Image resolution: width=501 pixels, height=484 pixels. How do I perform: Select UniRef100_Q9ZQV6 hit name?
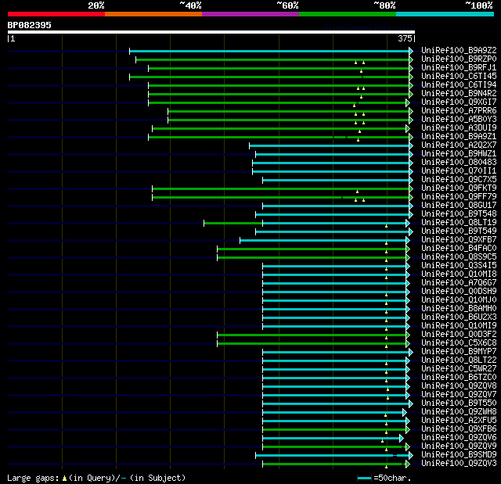[x=459, y=438]
